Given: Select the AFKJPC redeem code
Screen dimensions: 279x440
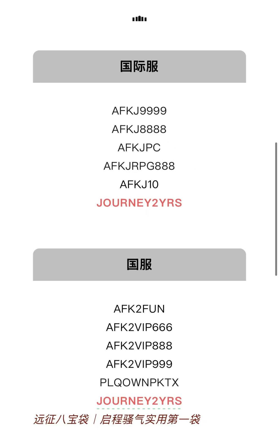Looking at the screenshot, I should click(x=139, y=148).
